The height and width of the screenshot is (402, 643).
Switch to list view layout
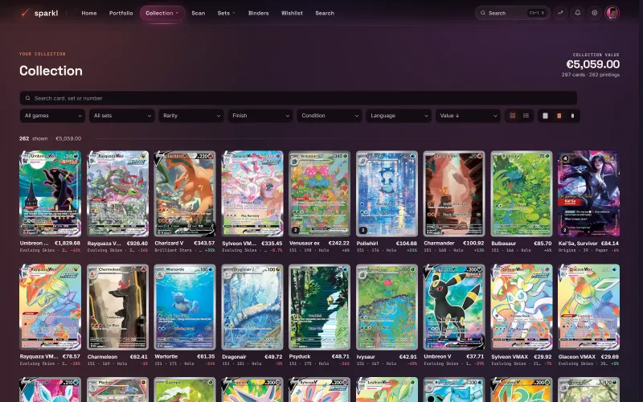pos(526,116)
